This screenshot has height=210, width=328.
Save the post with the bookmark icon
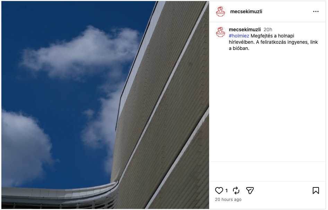(316, 191)
